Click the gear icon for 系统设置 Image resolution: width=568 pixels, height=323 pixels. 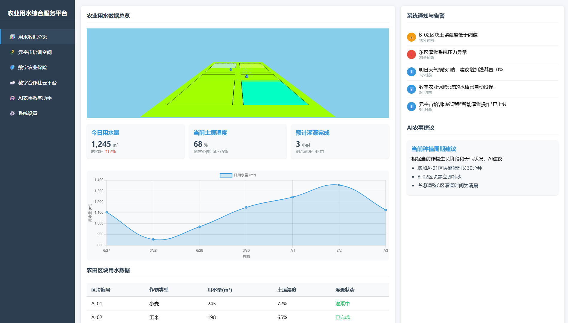pos(12,113)
